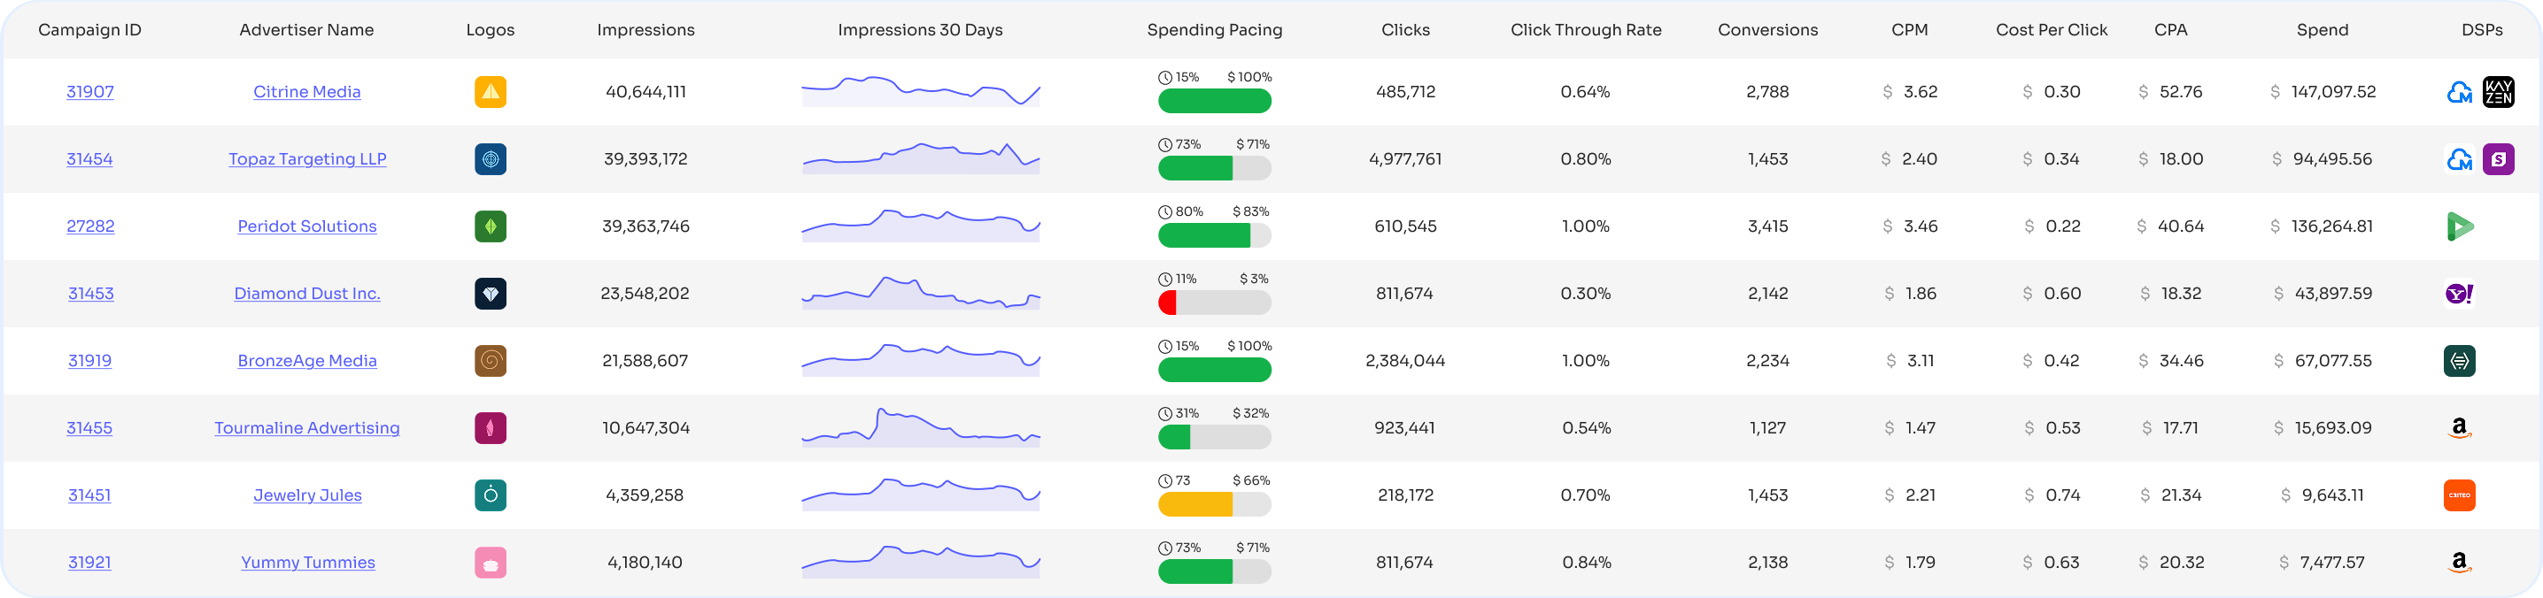Open the Peridot Solutions advertiser link

pos(307,226)
